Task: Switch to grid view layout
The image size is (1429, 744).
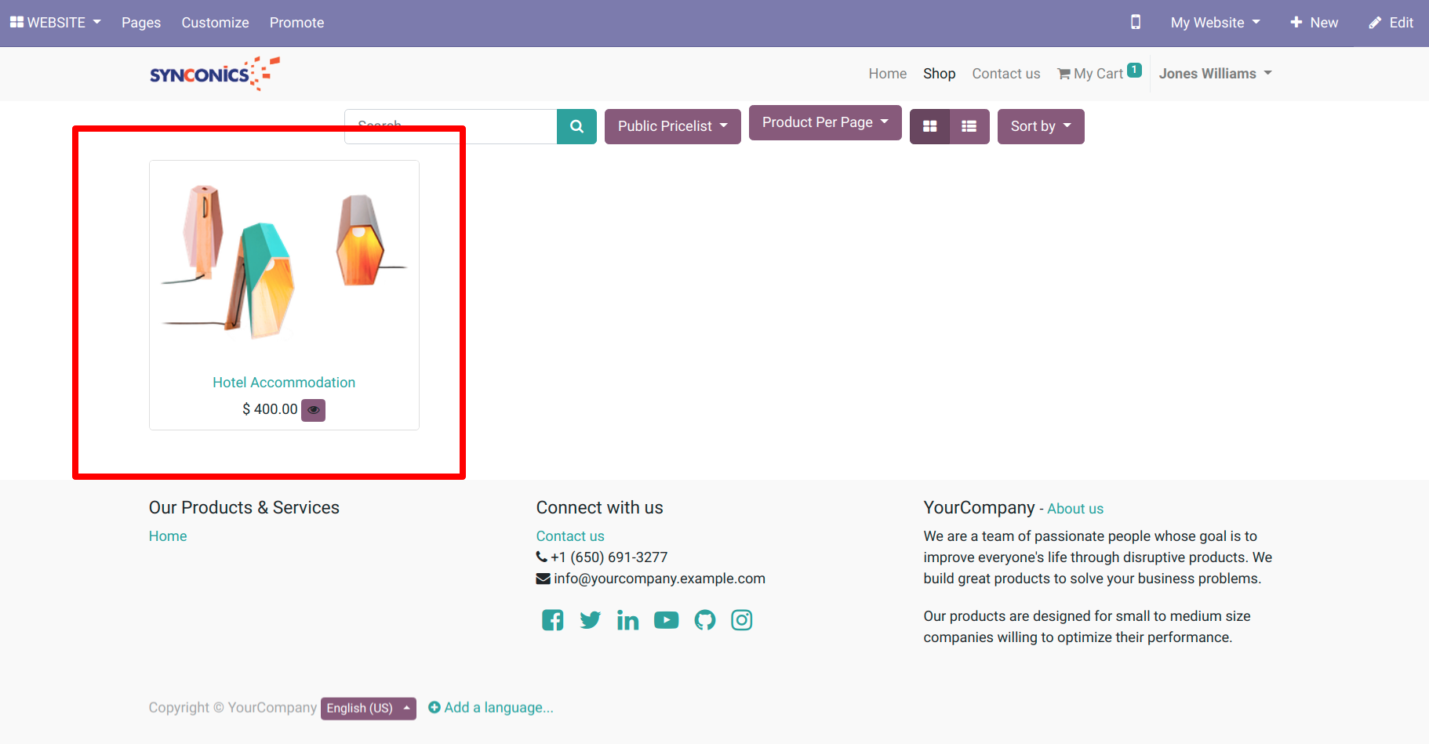Action: [x=929, y=126]
